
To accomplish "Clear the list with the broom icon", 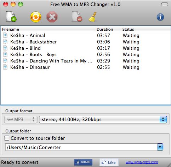I will (x=93, y=17).
